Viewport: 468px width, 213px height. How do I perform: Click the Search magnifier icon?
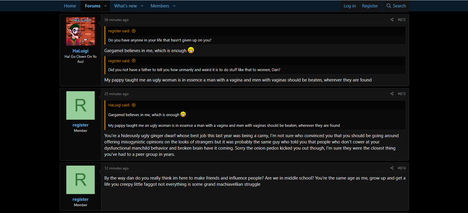point(389,6)
